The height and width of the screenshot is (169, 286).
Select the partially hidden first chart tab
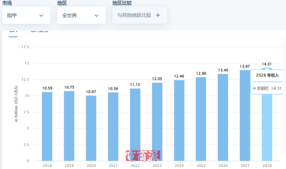pos(13,31)
